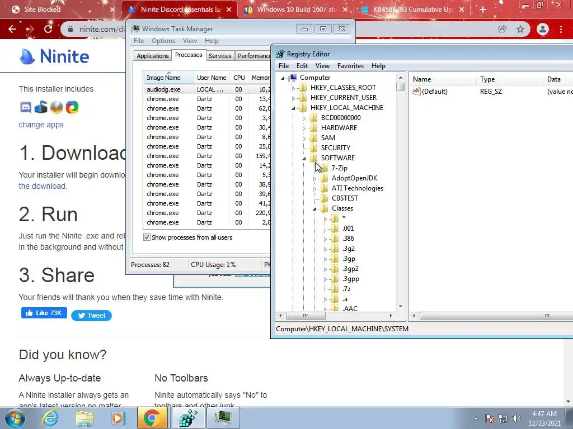This screenshot has width=573, height=429.
Task: Click the Facebook Like 73K button
Action: point(44,313)
